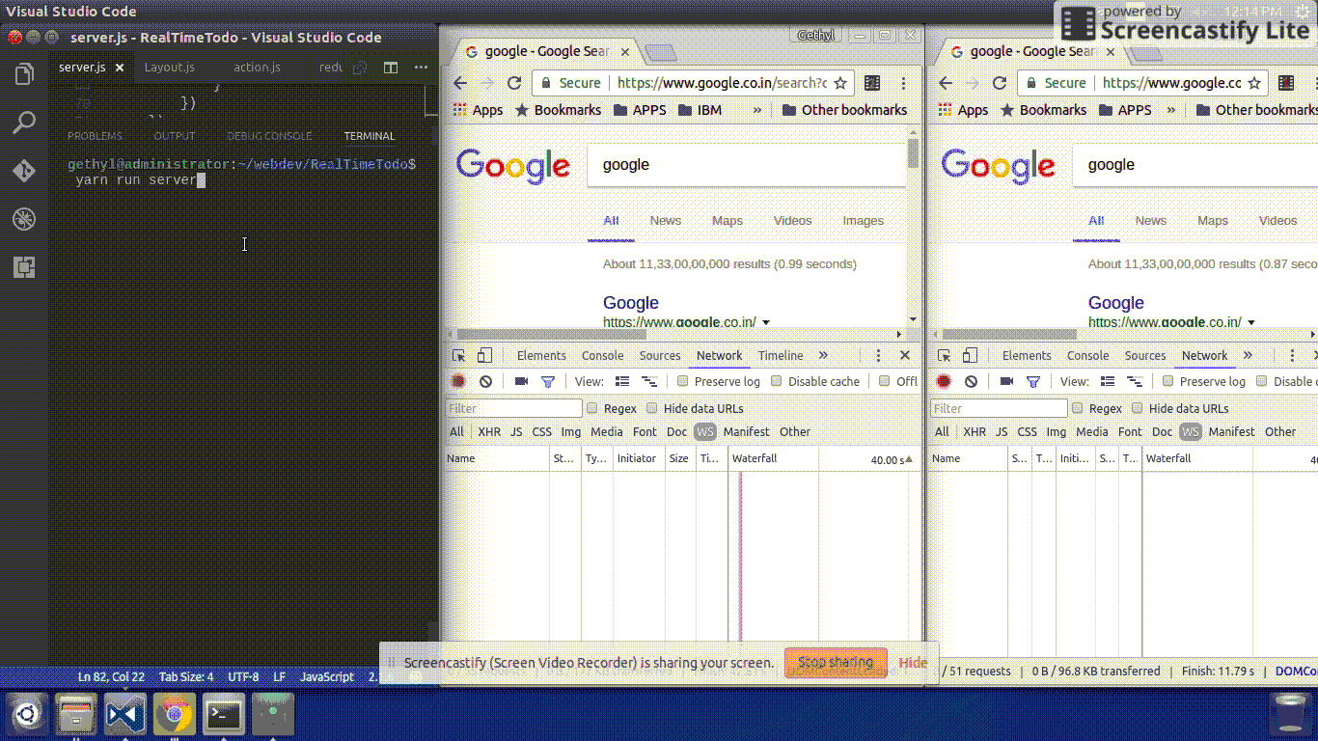Open the Extensions view in VS Code

(24, 267)
